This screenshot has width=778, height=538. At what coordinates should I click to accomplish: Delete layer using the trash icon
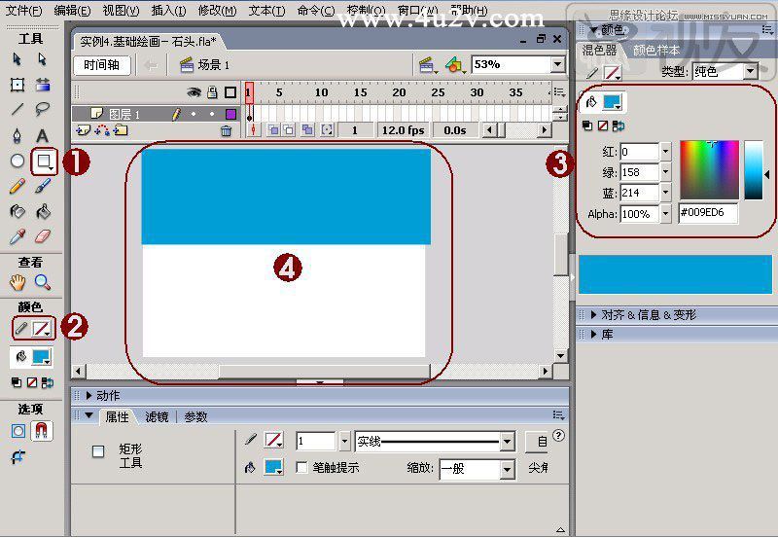click(227, 130)
